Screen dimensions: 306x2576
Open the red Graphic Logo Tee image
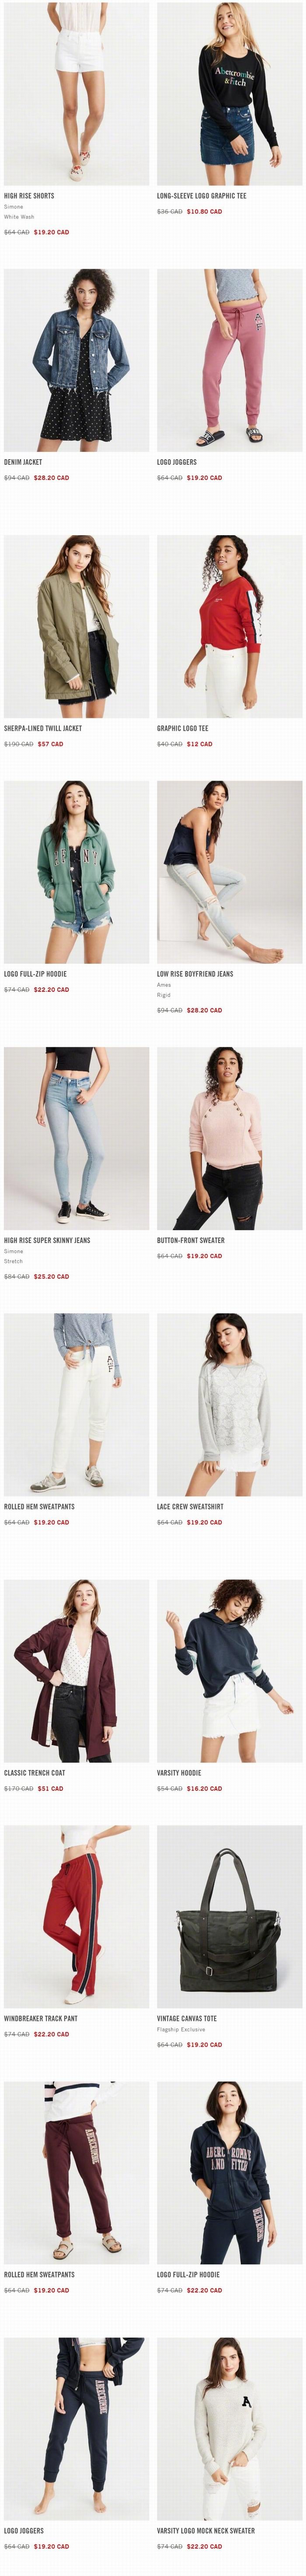229,626
